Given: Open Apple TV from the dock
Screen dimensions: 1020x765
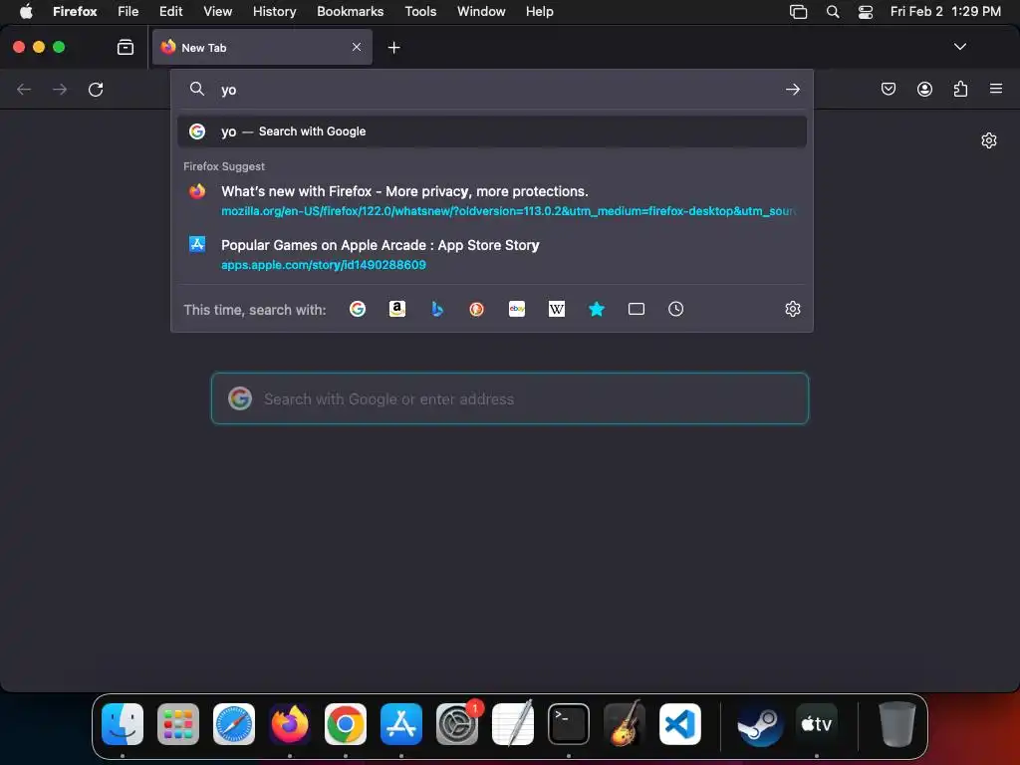Looking at the screenshot, I should 817,723.
